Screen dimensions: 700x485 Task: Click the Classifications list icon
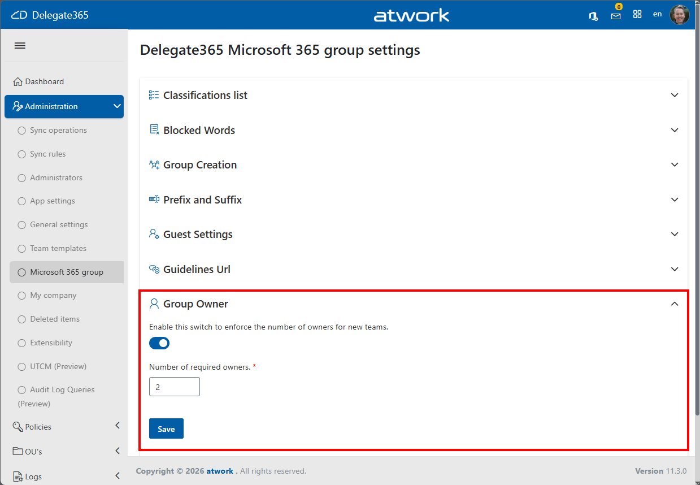coord(154,95)
